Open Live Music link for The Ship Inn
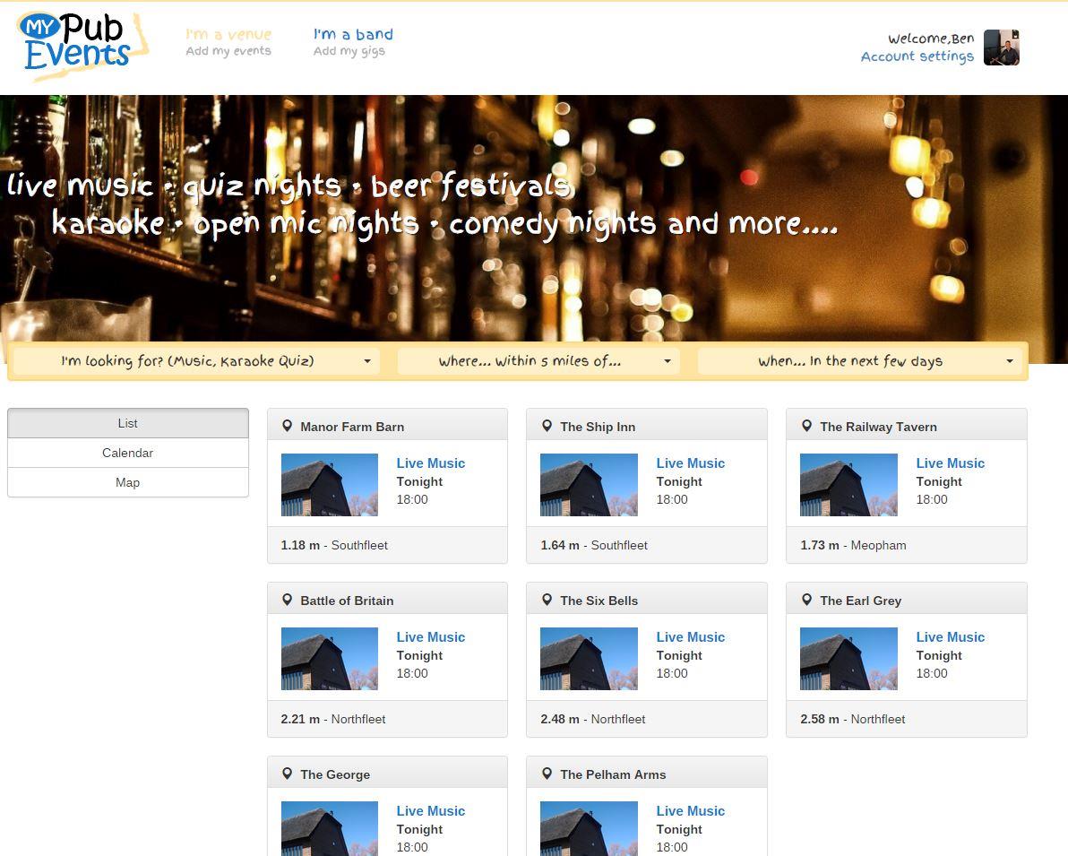The image size is (1068, 856). pos(691,463)
